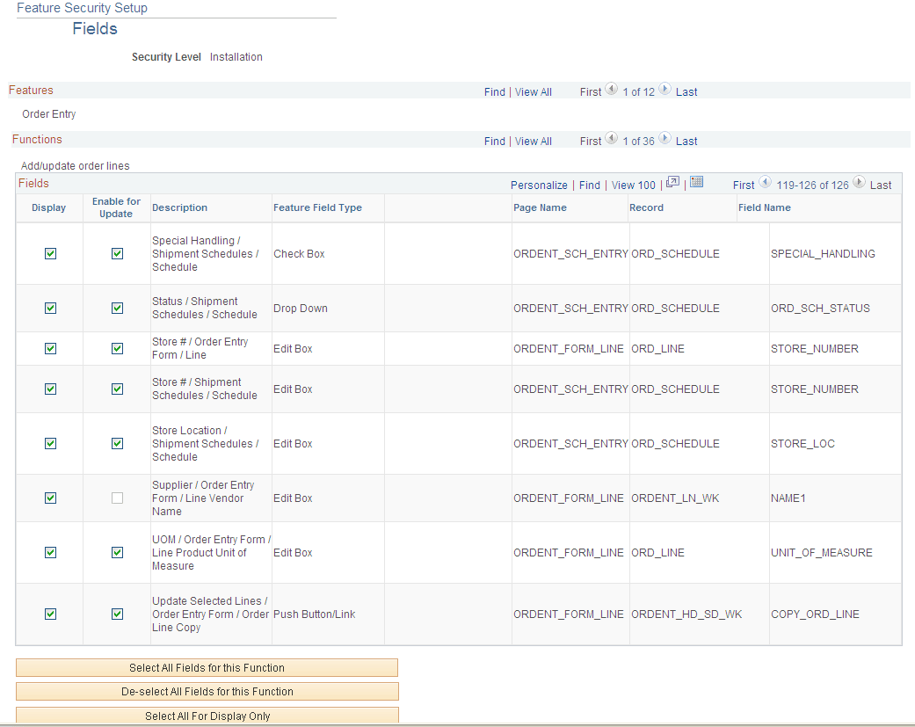Toggle Display for COPY_ORD_LINE row

tap(51, 614)
